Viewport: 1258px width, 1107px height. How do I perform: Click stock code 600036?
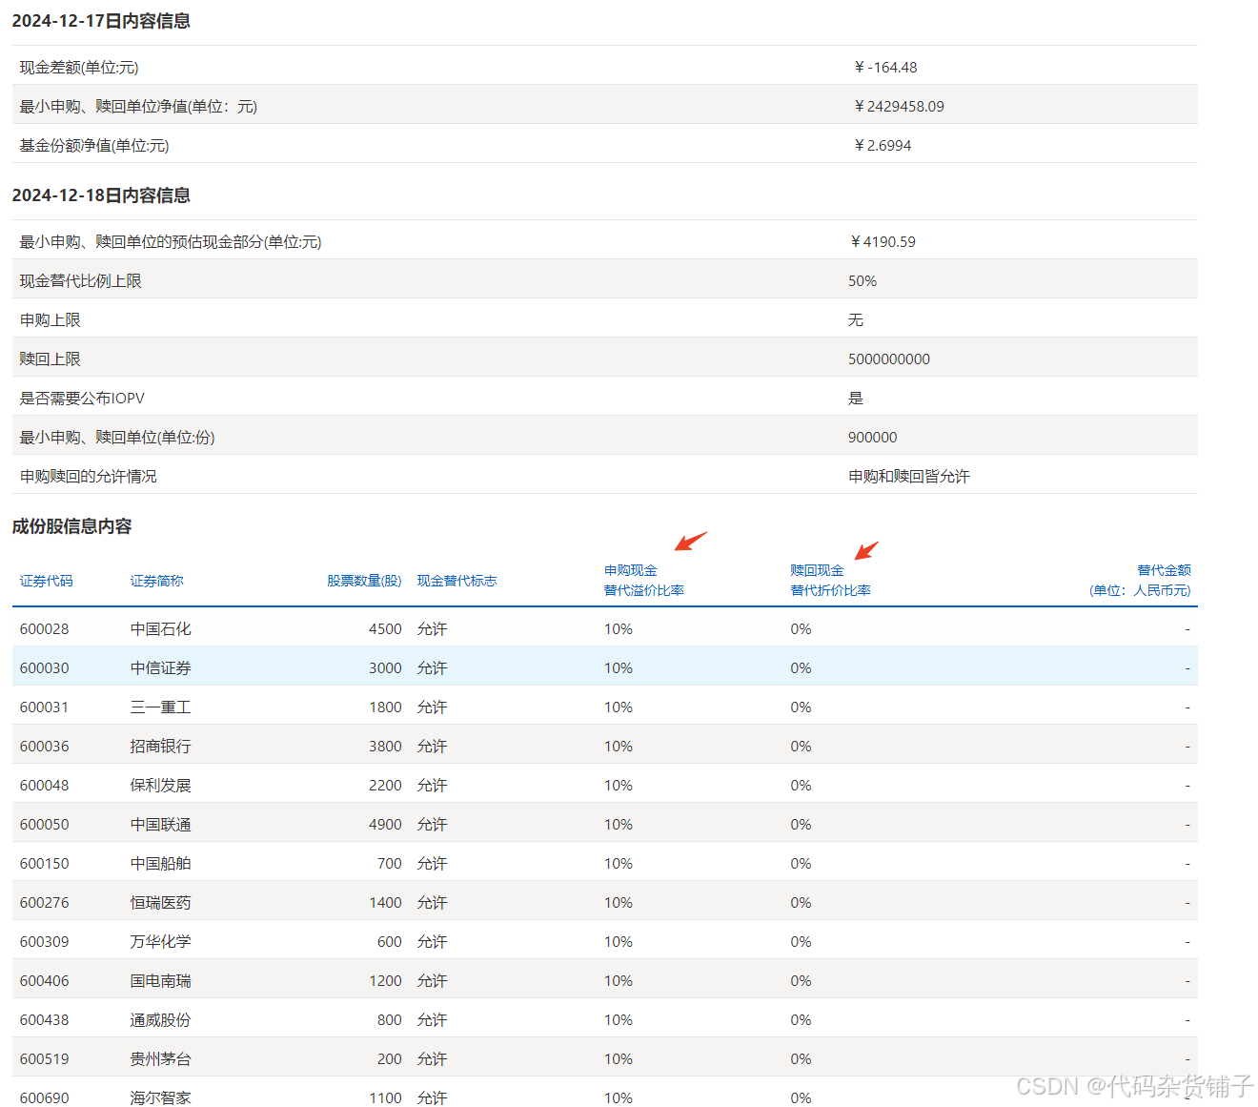coord(44,747)
